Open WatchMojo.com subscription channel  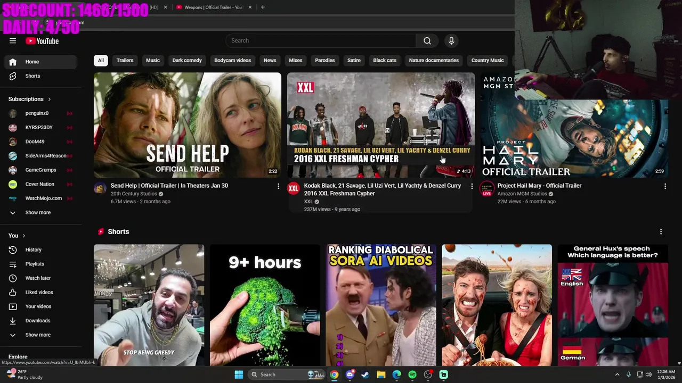[40, 198]
